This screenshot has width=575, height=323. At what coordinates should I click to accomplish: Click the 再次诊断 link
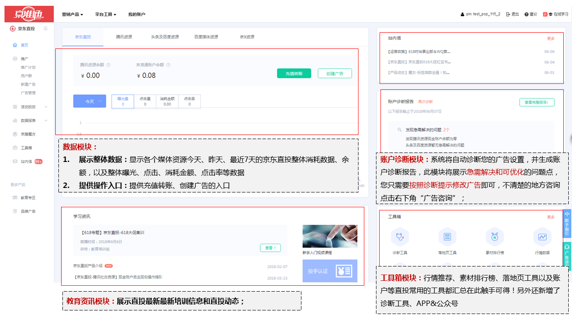[425, 102]
